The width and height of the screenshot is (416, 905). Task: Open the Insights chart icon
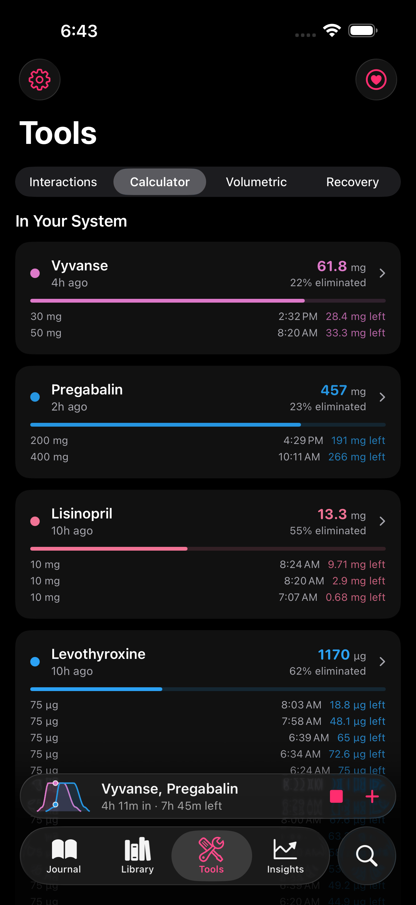tap(285, 855)
